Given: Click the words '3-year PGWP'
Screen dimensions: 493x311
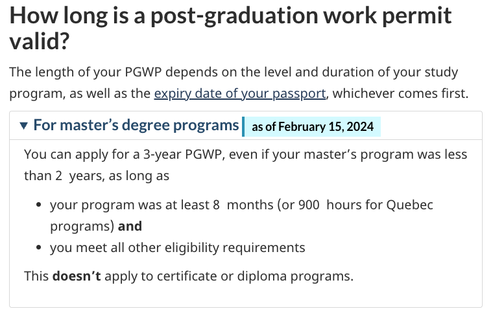Looking at the screenshot, I should point(182,155).
